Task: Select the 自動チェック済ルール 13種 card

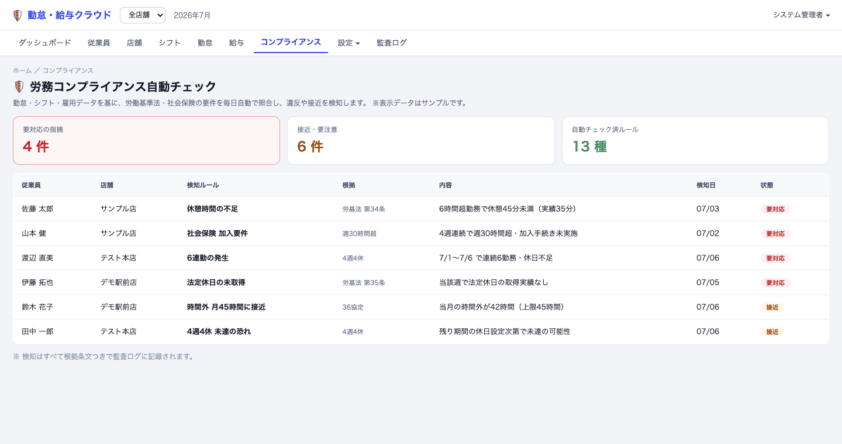Action: tap(695, 140)
